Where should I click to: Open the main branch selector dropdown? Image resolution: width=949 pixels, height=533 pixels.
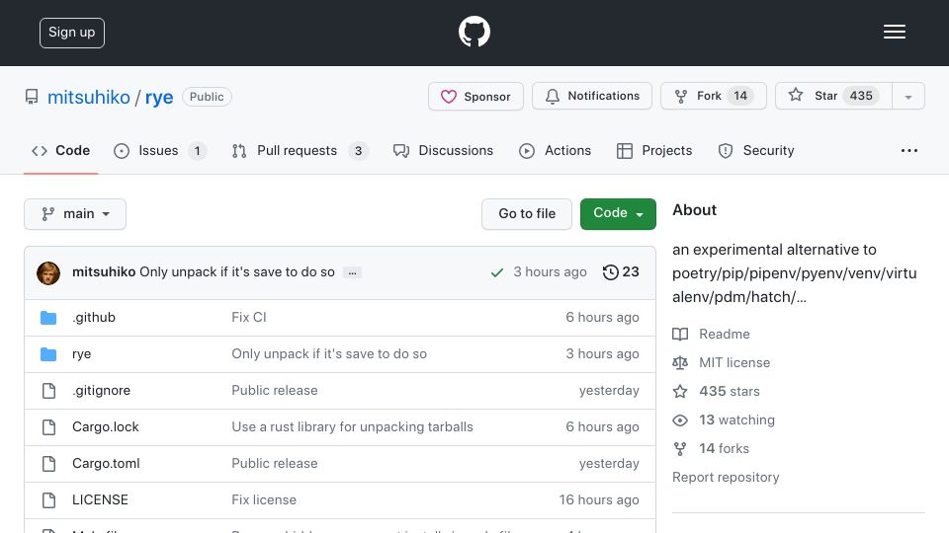[x=75, y=214]
